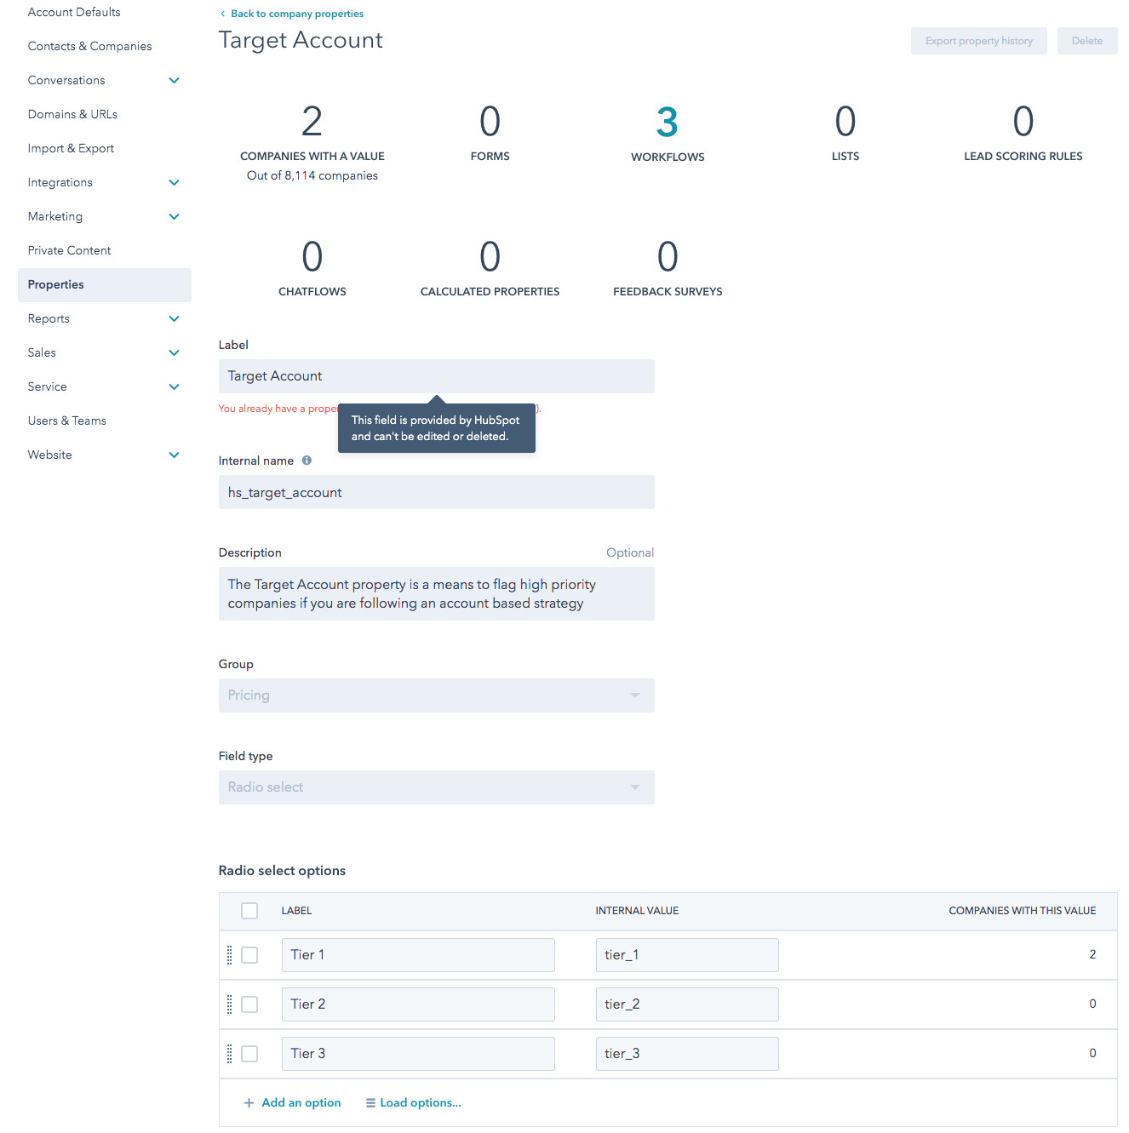Click Export property history button
The width and height of the screenshot is (1129, 1133).
(978, 41)
